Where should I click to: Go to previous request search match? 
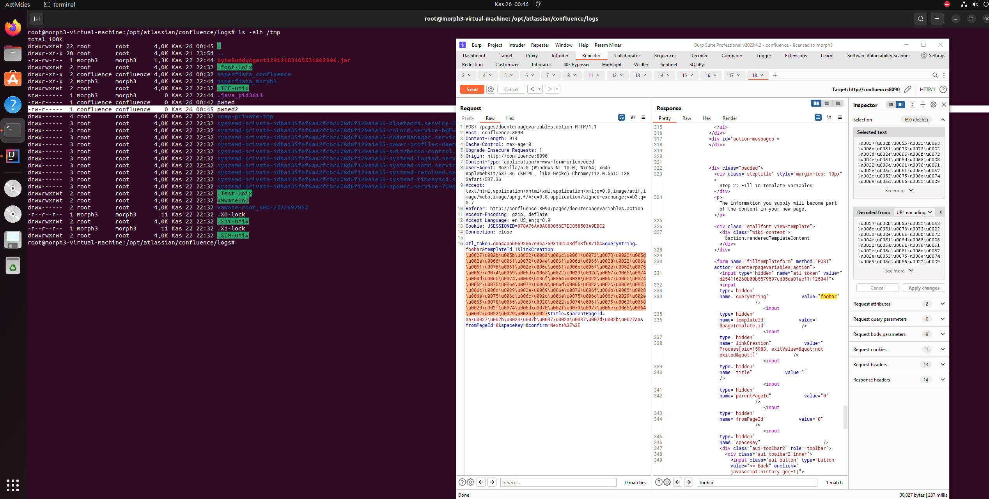pyautogui.click(x=481, y=482)
